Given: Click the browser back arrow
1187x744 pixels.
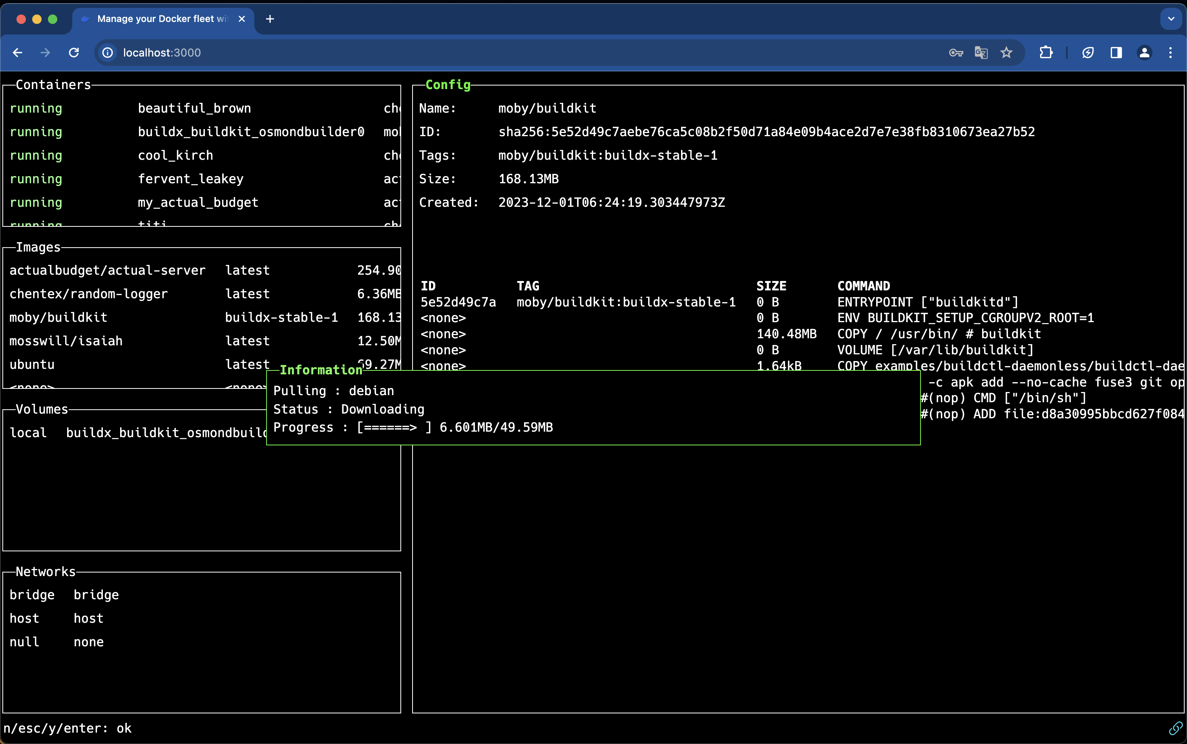Looking at the screenshot, I should click(18, 53).
